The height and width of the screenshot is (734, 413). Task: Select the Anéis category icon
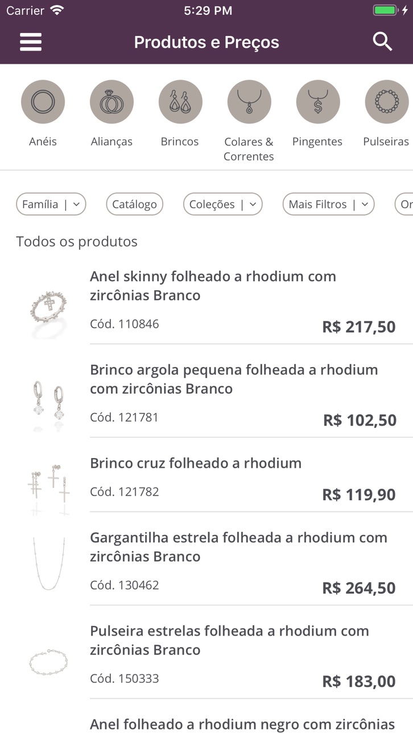[43, 102]
